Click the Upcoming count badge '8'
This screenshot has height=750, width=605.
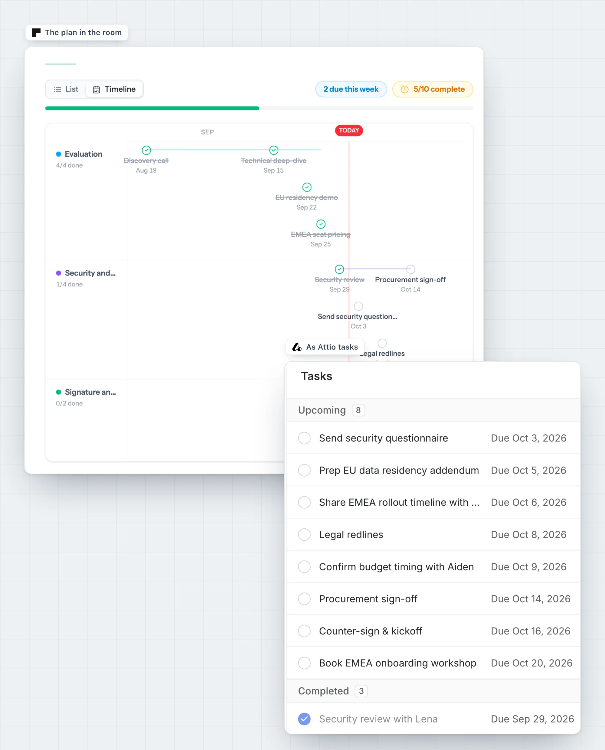[x=358, y=410]
